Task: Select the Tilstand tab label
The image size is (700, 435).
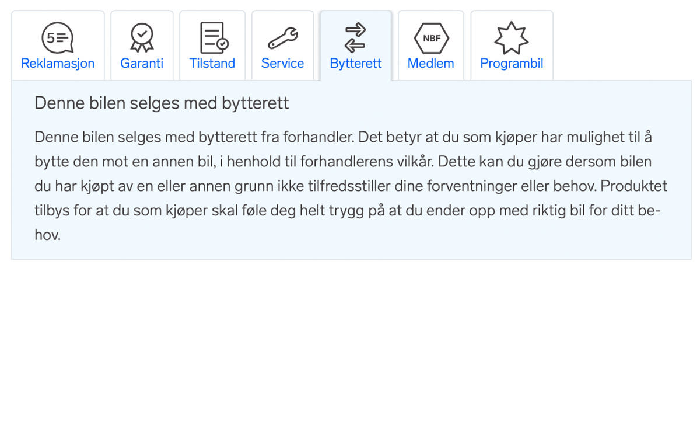Action: (212, 63)
